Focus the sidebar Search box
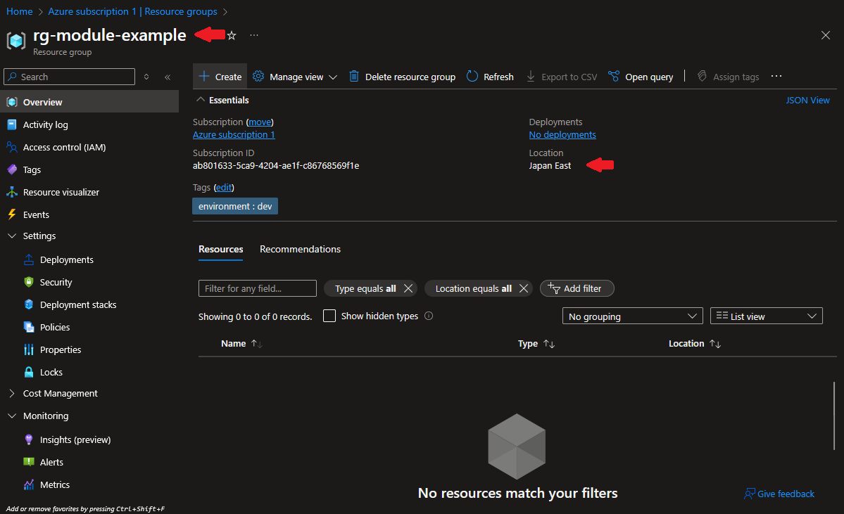Image resolution: width=844 pixels, height=514 pixels. (70, 77)
